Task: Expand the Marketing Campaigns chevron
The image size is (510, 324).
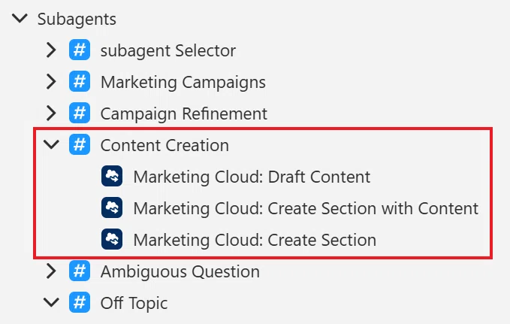Action: pos(51,82)
